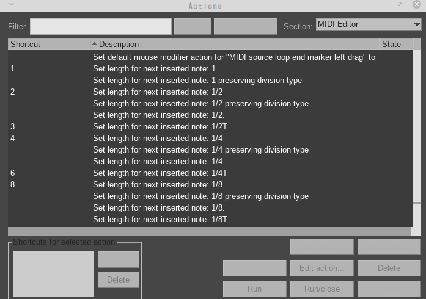Image resolution: width=426 pixels, height=299 pixels.
Task: Sort the list by Description column header
Action: [x=235, y=45]
